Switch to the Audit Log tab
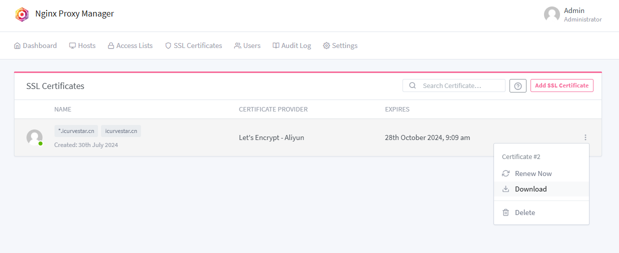619x253 pixels. 291,45
